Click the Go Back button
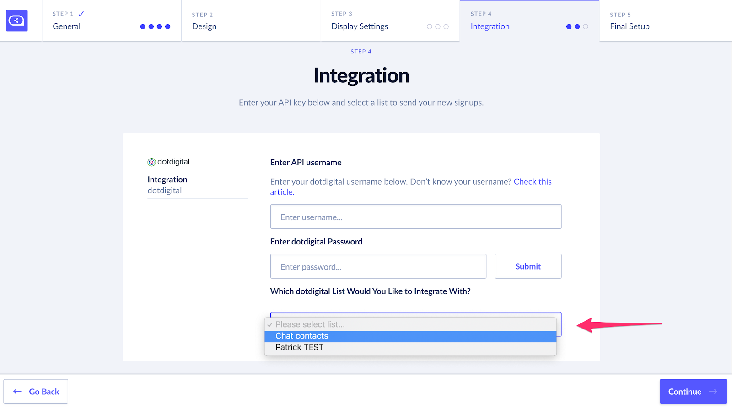The height and width of the screenshot is (408, 732). click(x=36, y=392)
